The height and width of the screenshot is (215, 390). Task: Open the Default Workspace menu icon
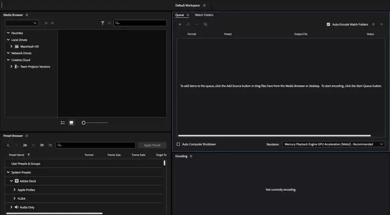click(204, 5)
